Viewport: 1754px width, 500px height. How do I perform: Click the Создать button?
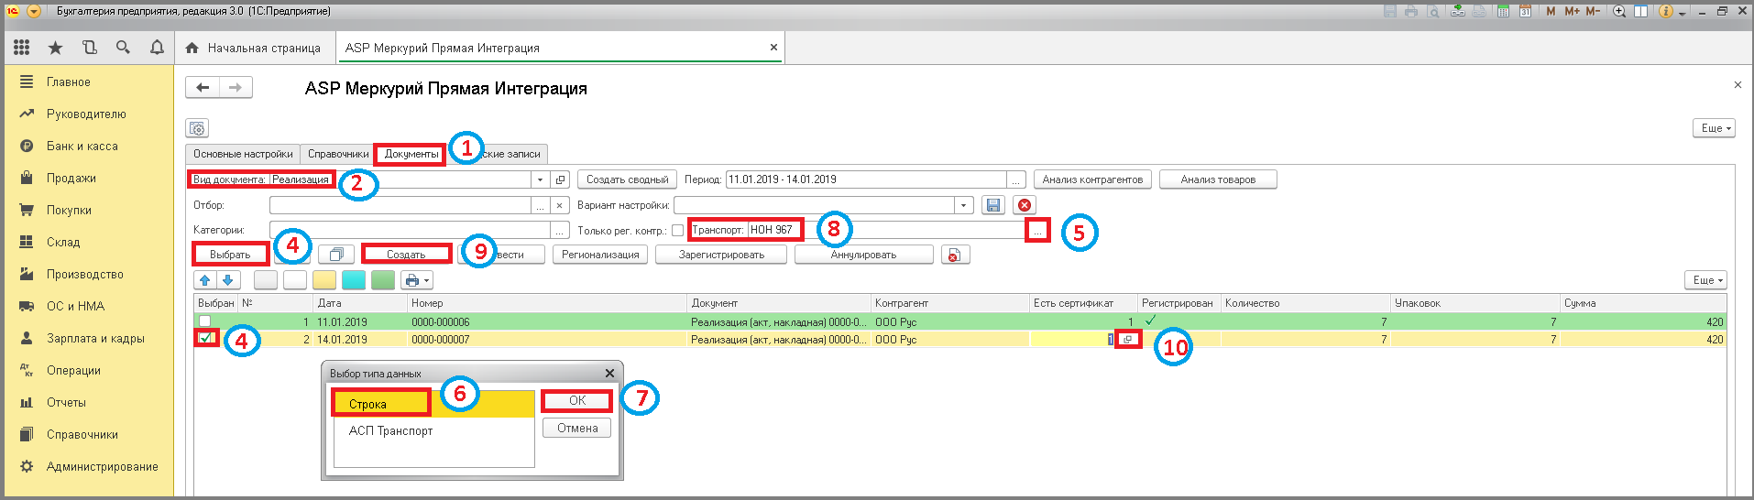click(x=406, y=255)
